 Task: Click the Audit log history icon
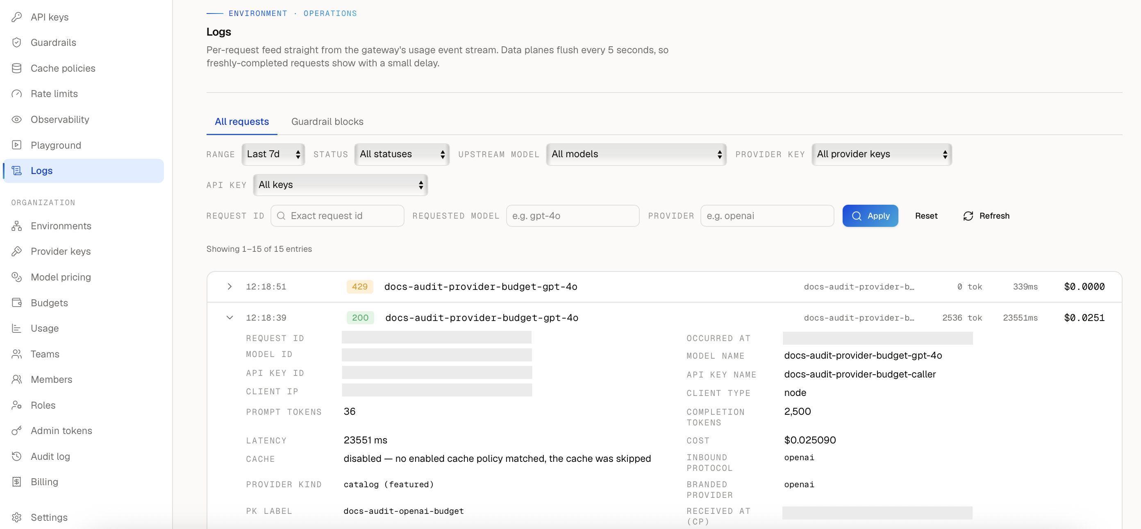click(17, 456)
